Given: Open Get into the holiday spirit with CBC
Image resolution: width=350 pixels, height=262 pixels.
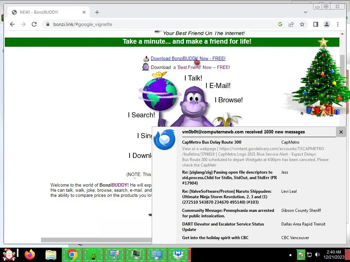Looking at the screenshot, I should coord(215,238).
